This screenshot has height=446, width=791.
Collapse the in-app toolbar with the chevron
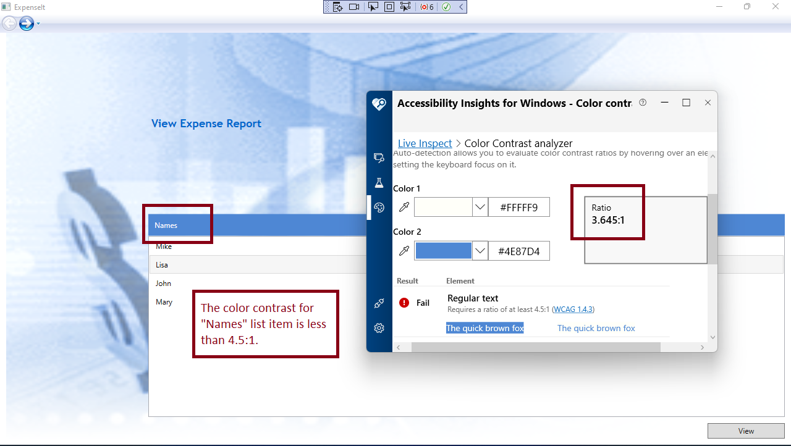pos(461,7)
